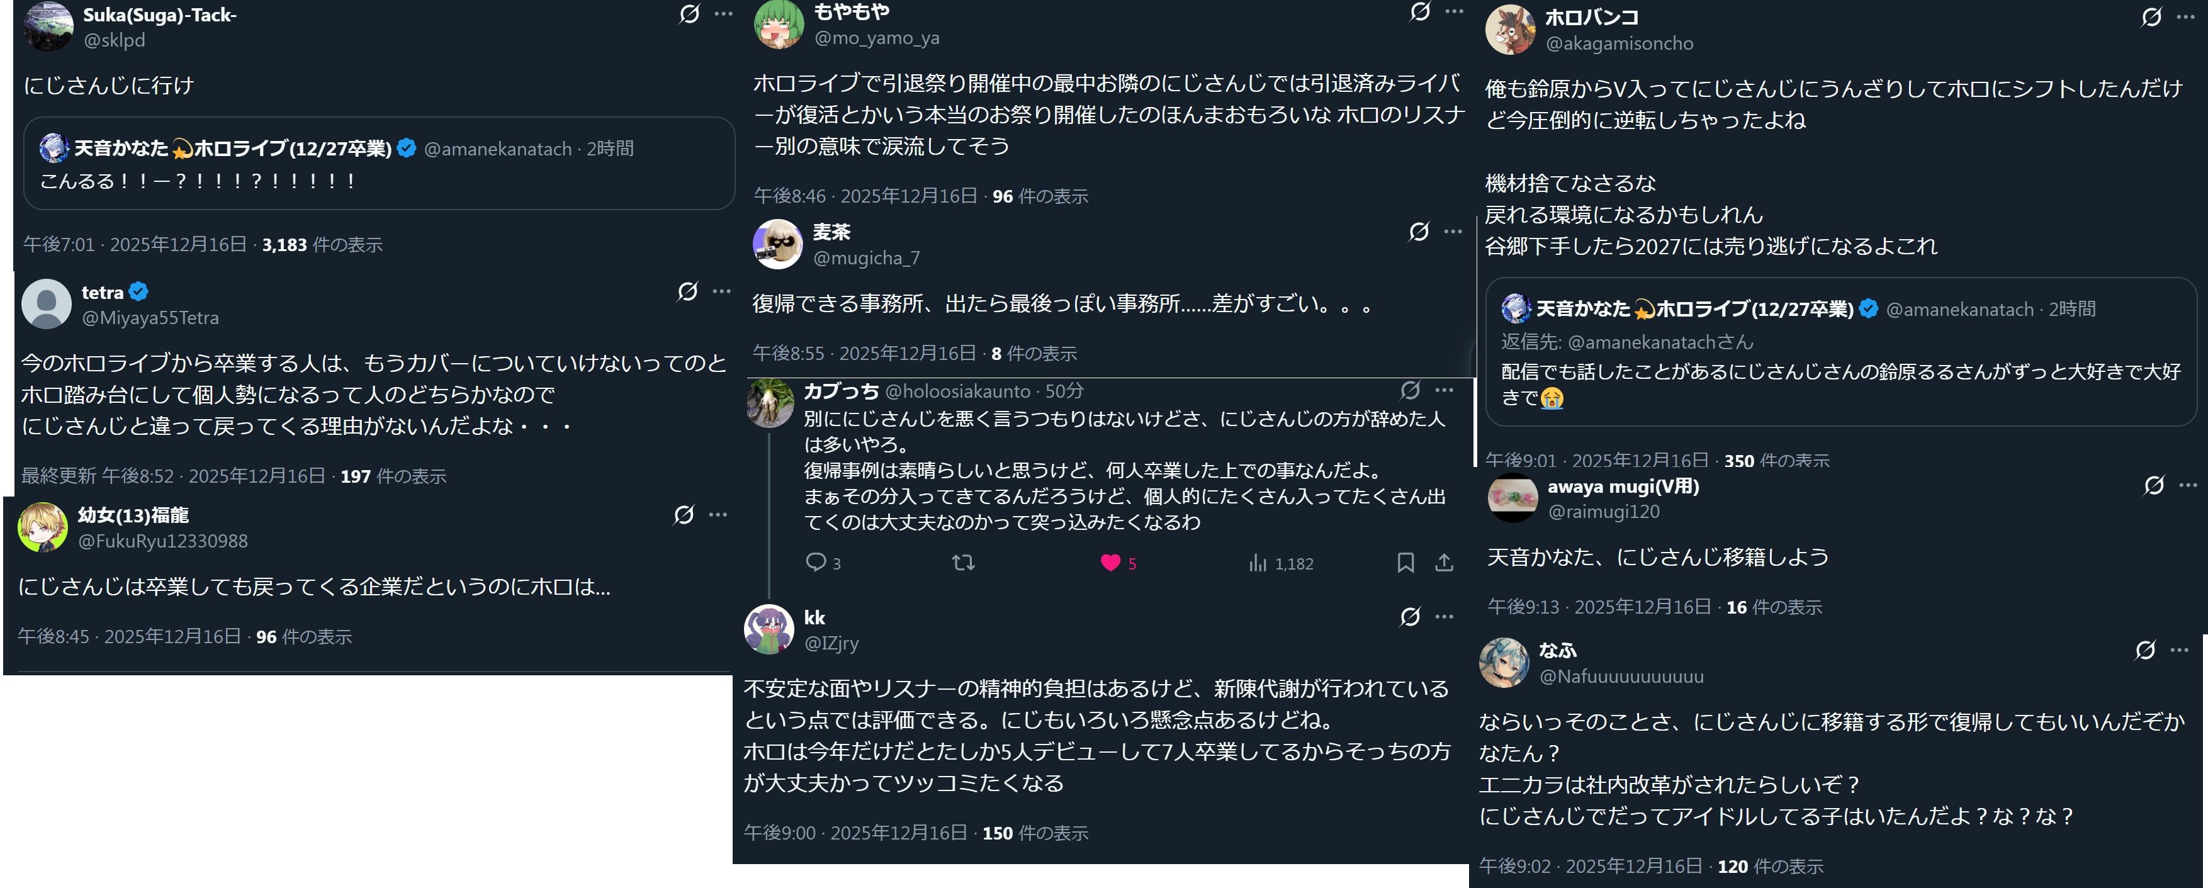The height and width of the screenshot is (888, 2208).
Task: Click the Grok icon on kk's post
Action: click(x=1410, y=616)
